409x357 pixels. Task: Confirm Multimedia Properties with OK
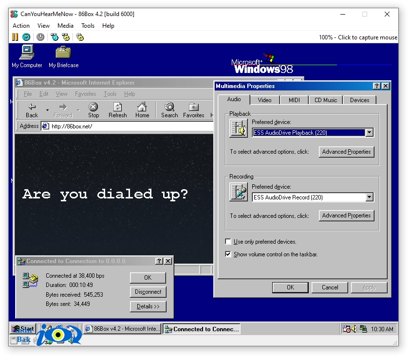[290, 287]
